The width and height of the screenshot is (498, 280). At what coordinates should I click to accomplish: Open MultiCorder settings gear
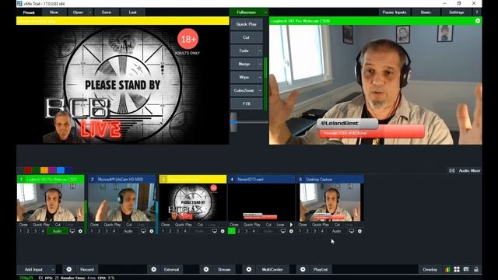point(249,269)
